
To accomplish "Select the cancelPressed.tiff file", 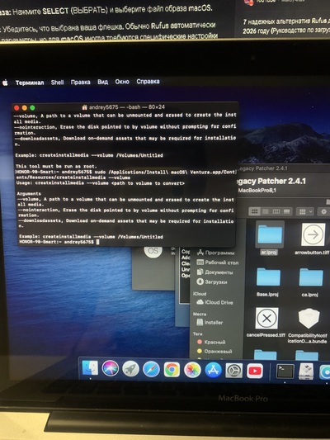I will pos(266,322).
